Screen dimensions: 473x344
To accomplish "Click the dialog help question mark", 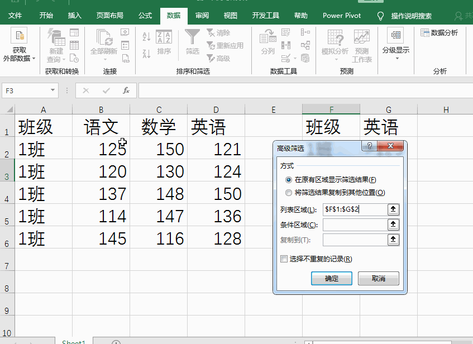I will coord(370,146).
